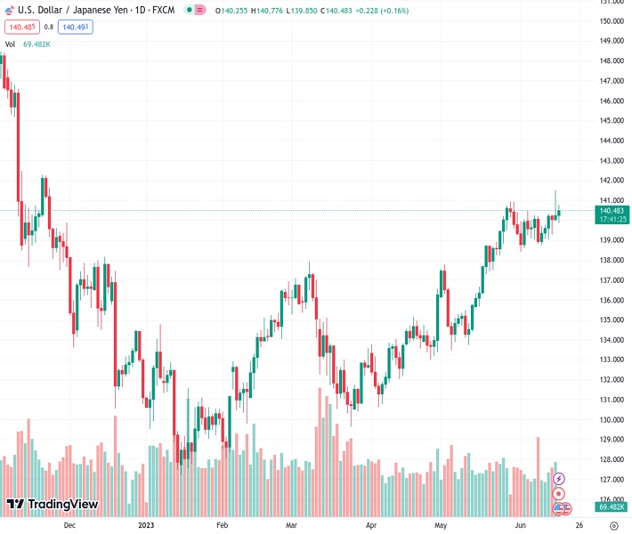Click the 0.8 spread value

(x=48, y=27)
